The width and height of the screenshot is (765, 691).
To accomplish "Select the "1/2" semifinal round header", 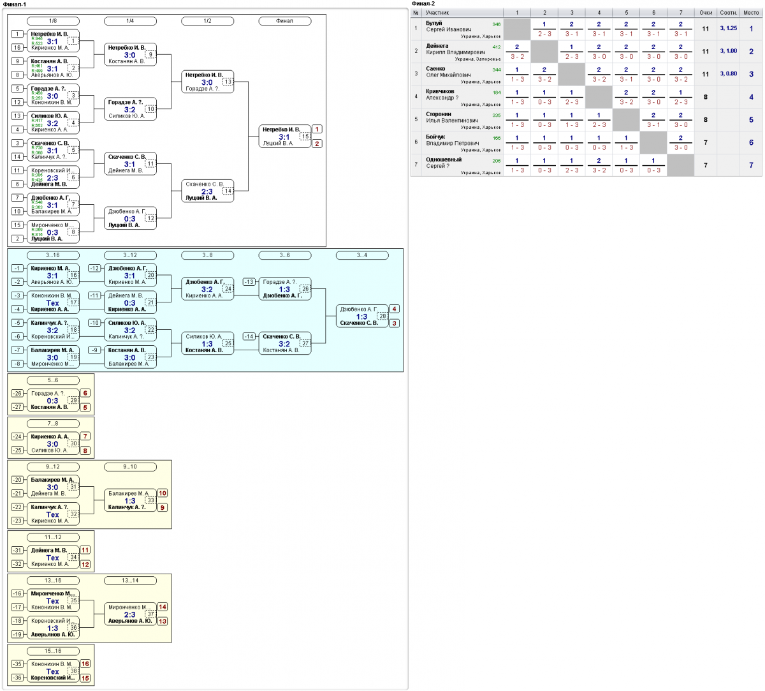I will [x=207, y=21].
